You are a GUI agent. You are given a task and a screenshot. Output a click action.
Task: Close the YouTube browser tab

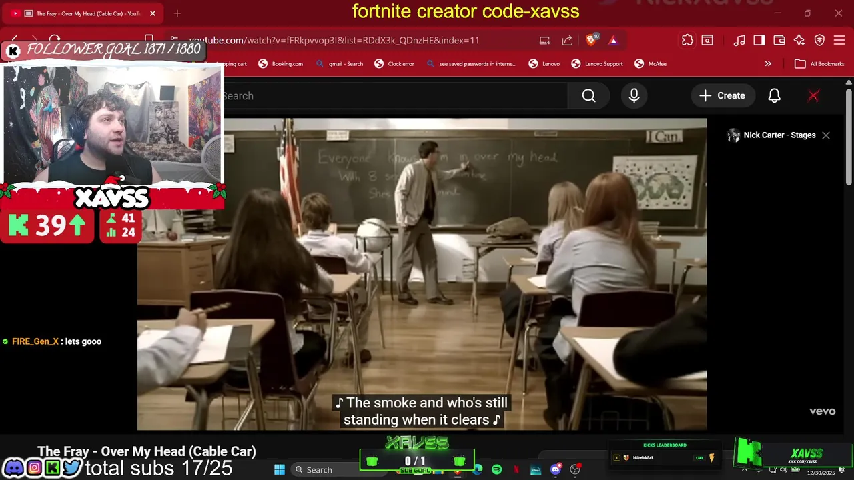coord(152,13)
